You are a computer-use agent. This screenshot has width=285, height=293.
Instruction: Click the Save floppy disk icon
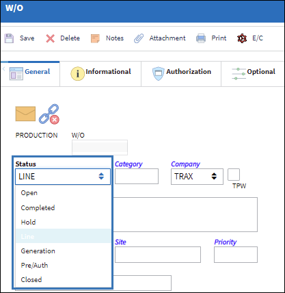pos(9,38)
